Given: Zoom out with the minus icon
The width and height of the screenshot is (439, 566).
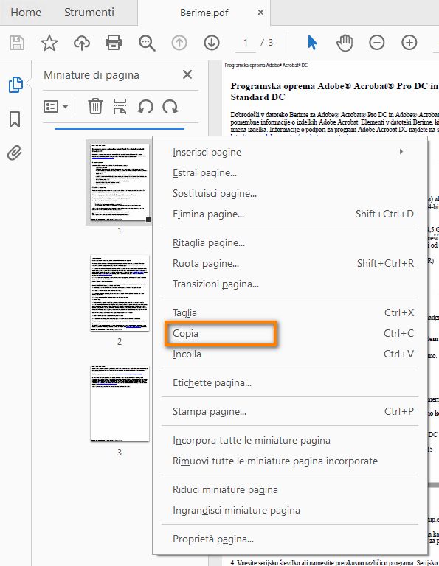Looking at the screenshot, I should tap(376, 43).
